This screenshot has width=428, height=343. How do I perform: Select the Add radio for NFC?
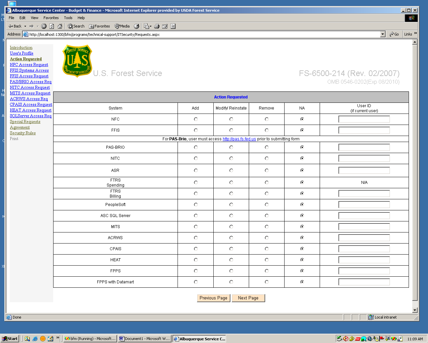coord(196,119)
